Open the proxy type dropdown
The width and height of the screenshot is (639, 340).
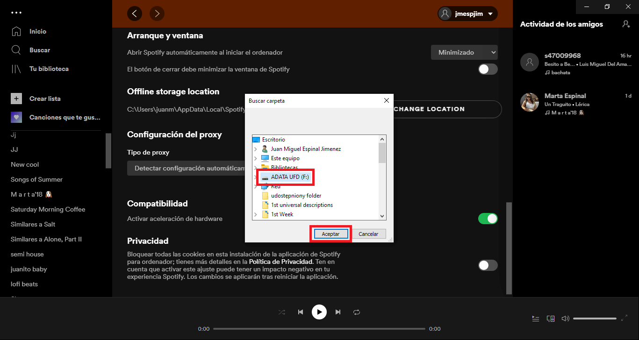[186, 168]
